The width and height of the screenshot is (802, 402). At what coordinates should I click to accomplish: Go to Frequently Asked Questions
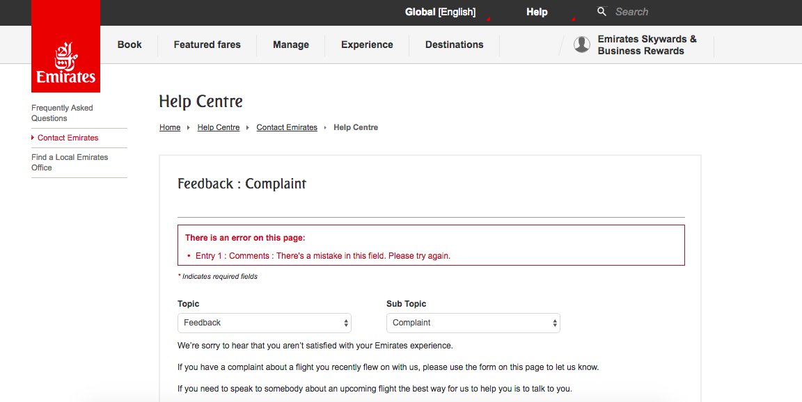pyautogui.click(x=63, y=113)
